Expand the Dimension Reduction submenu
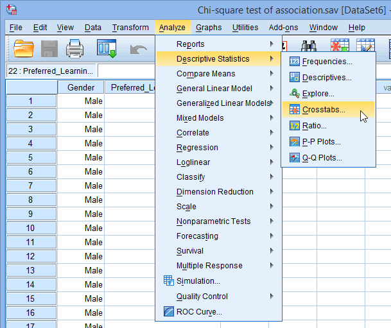The width and height of the screenshot is (391, 328). [x=218, y=191]
